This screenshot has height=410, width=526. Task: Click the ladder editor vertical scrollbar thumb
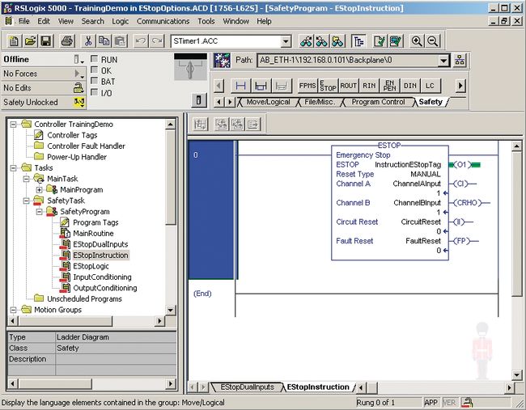click(x=516, y=224)
